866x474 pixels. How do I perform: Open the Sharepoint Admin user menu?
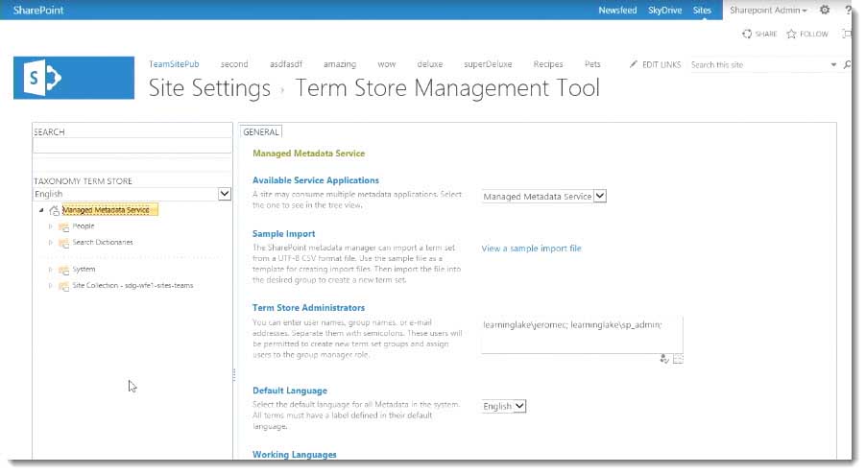click(x=768, y=10)
